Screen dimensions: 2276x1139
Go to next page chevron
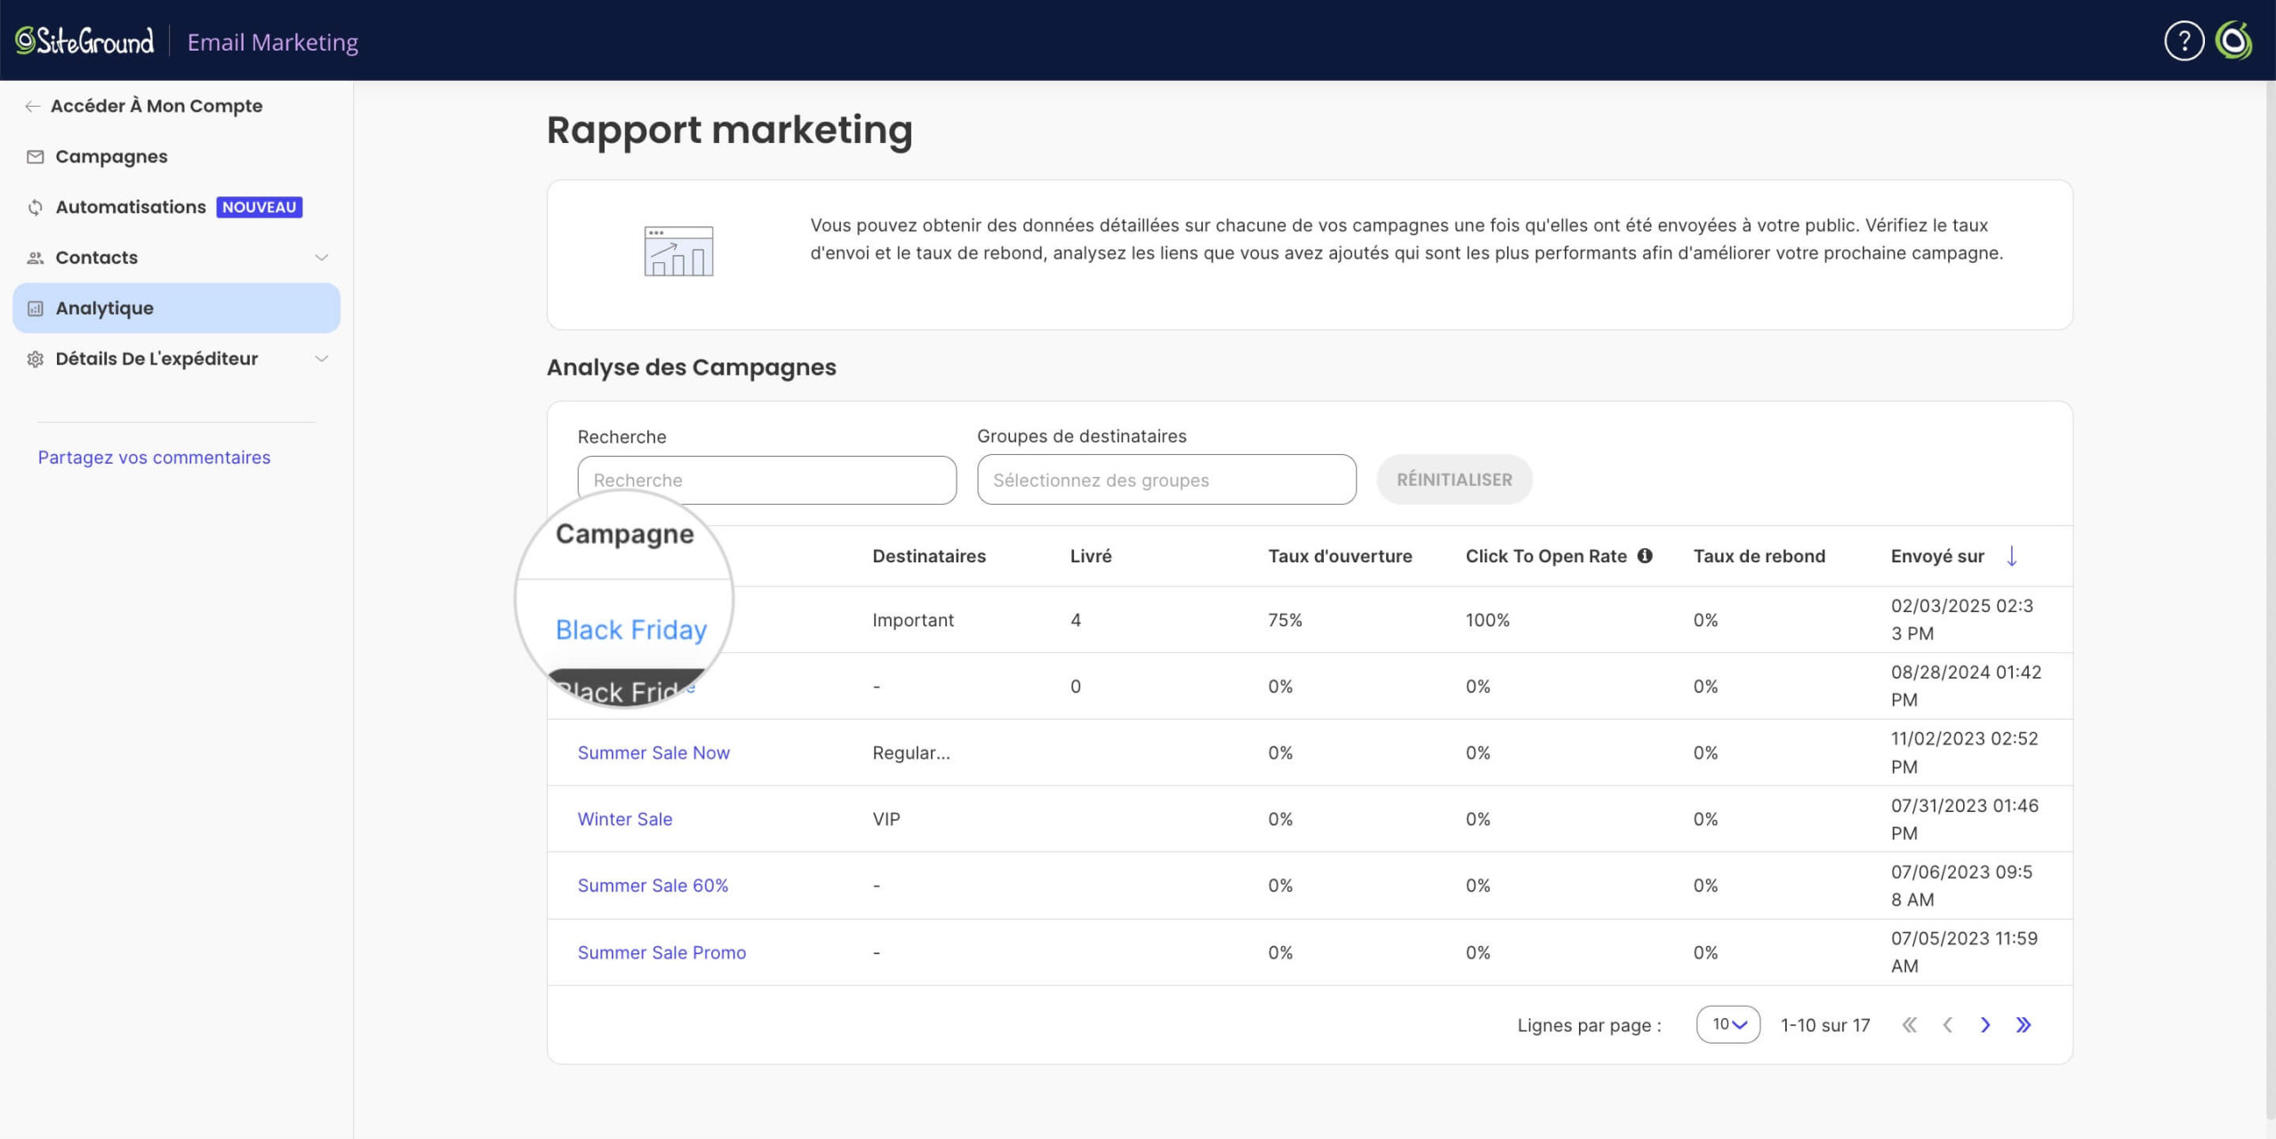pos(1985,1025)
